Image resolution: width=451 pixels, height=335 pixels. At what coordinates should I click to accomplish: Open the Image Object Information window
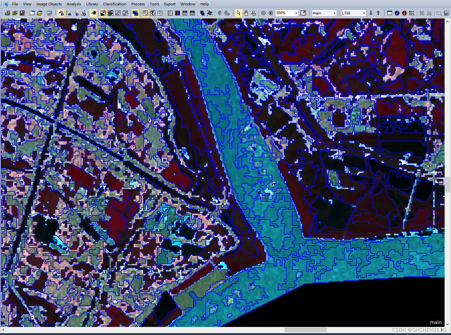(x=397, y=13)
